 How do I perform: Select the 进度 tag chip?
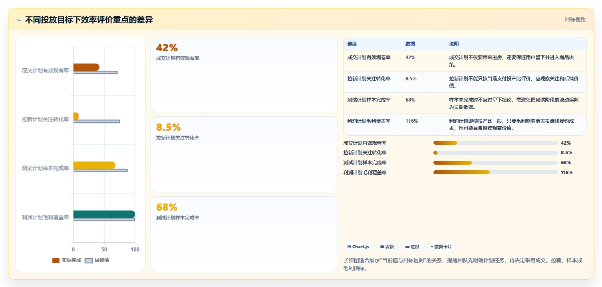tap(412, 247)
